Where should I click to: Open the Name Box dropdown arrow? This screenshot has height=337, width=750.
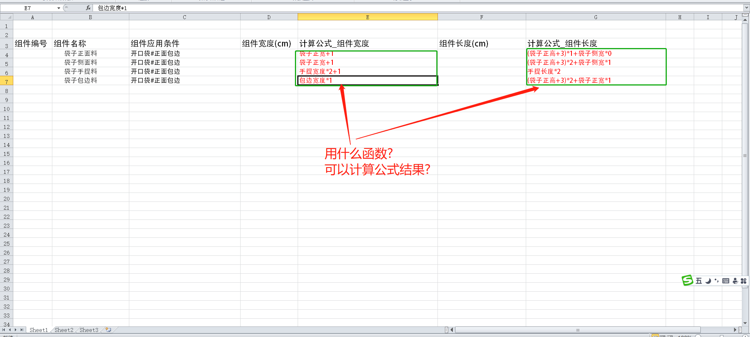point(59,8)
